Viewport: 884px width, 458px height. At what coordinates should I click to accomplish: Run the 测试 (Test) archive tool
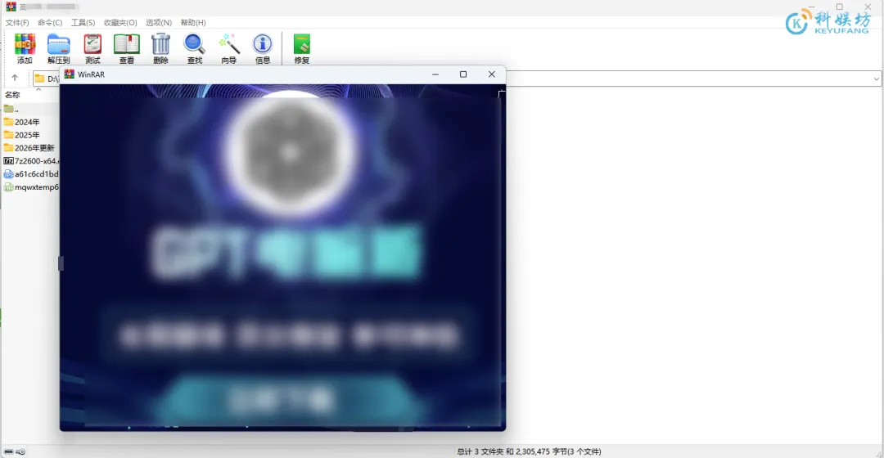click(92, 48)
